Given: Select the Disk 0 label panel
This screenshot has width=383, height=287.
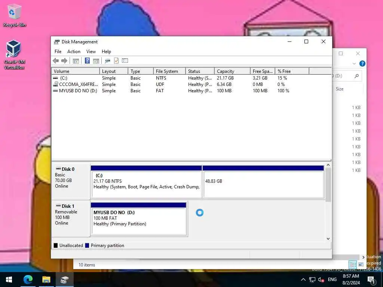Looking at the screenshot, I should point(71,181).
